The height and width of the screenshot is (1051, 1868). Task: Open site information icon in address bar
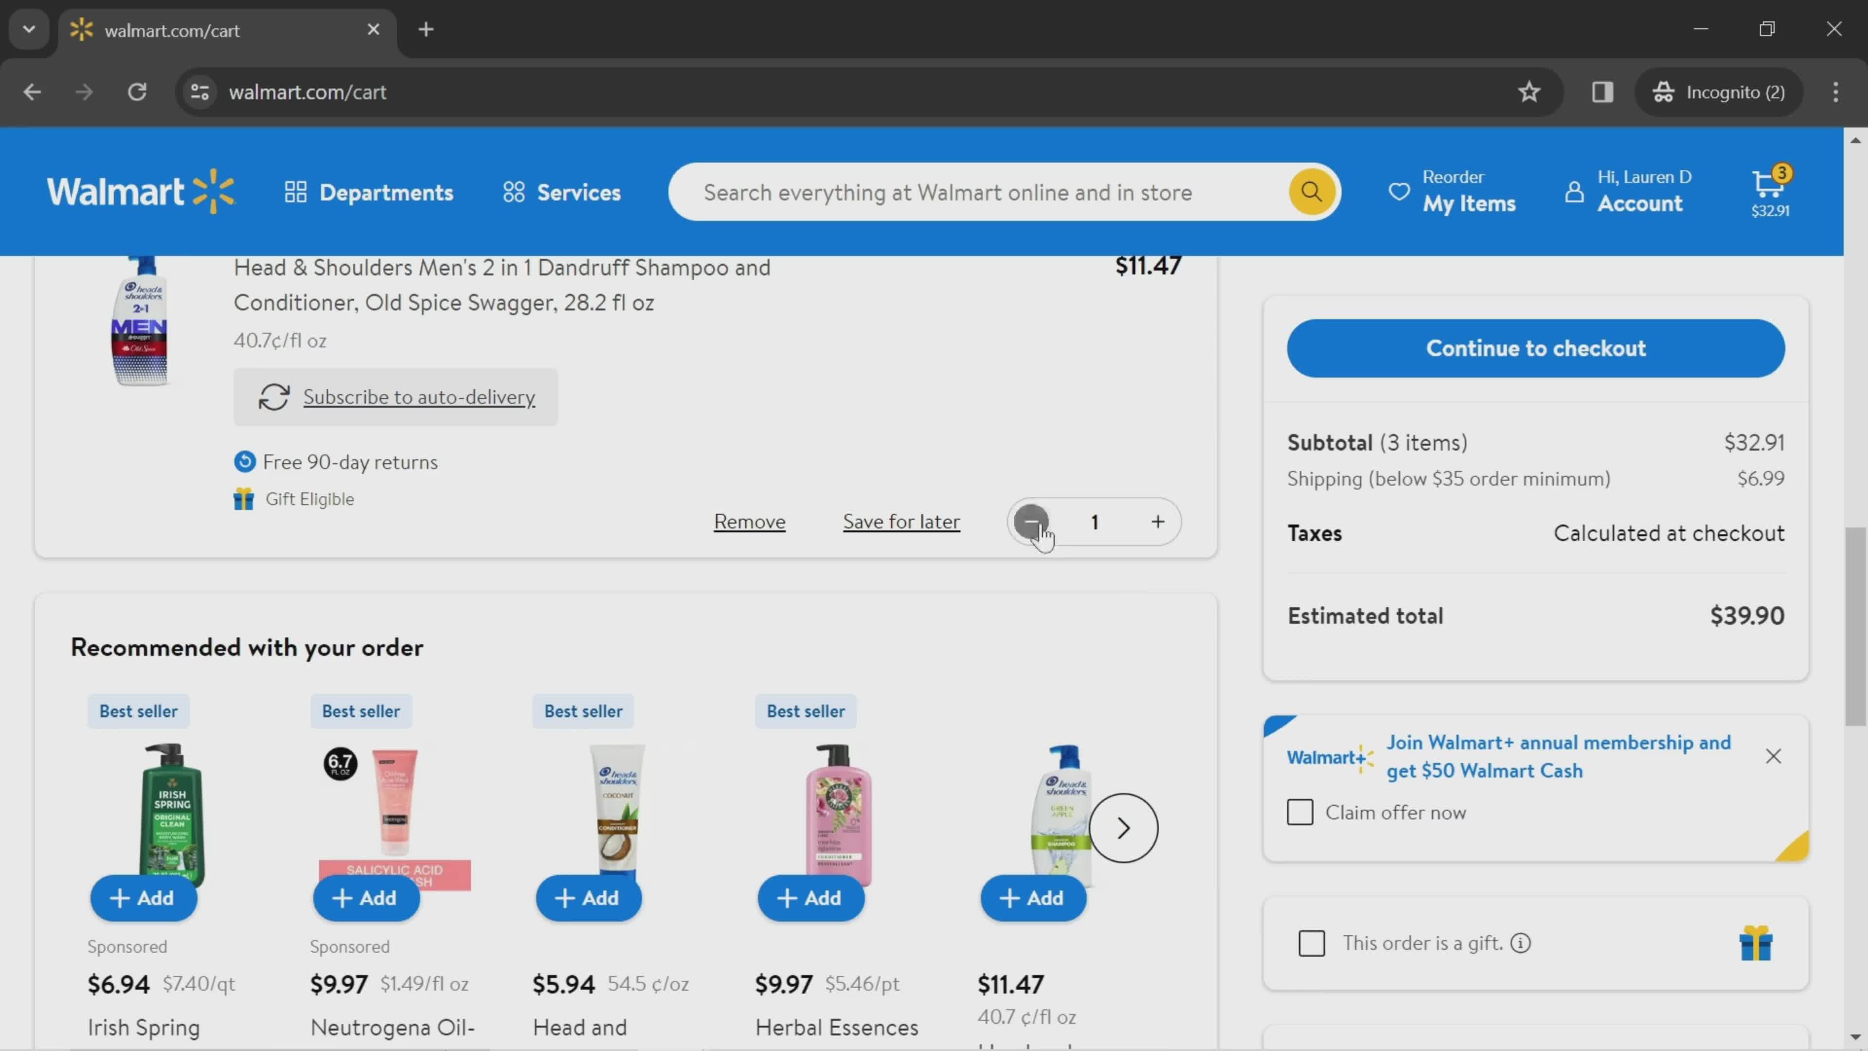[199, 92]
